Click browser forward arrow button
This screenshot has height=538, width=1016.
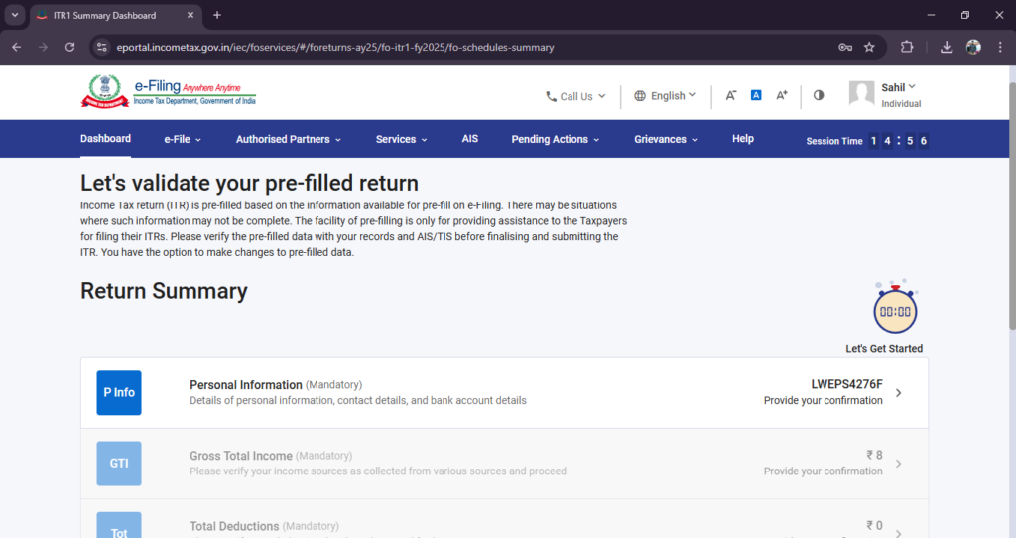(x=43, y=47)
